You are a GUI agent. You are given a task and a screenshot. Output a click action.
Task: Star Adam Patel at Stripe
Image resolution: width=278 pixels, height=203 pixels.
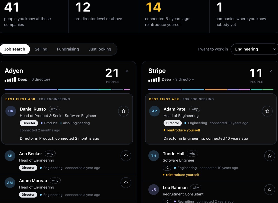pyautogui.click(x=267, y=111)
